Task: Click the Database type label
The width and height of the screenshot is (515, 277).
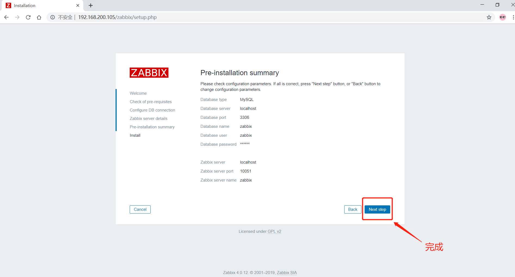Action: 213,100
